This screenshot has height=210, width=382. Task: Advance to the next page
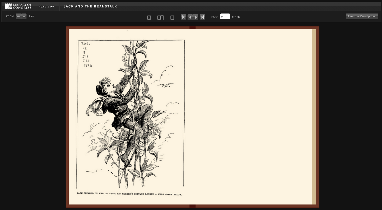point(196,17)
